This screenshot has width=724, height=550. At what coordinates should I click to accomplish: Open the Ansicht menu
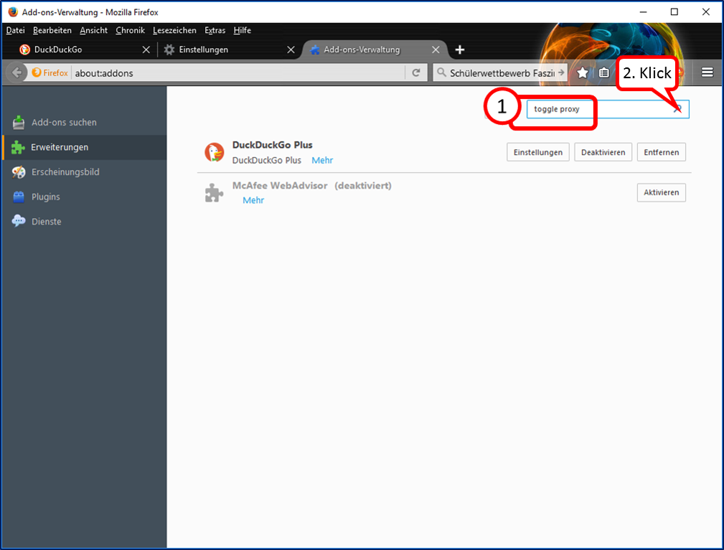tap(94, 30)
